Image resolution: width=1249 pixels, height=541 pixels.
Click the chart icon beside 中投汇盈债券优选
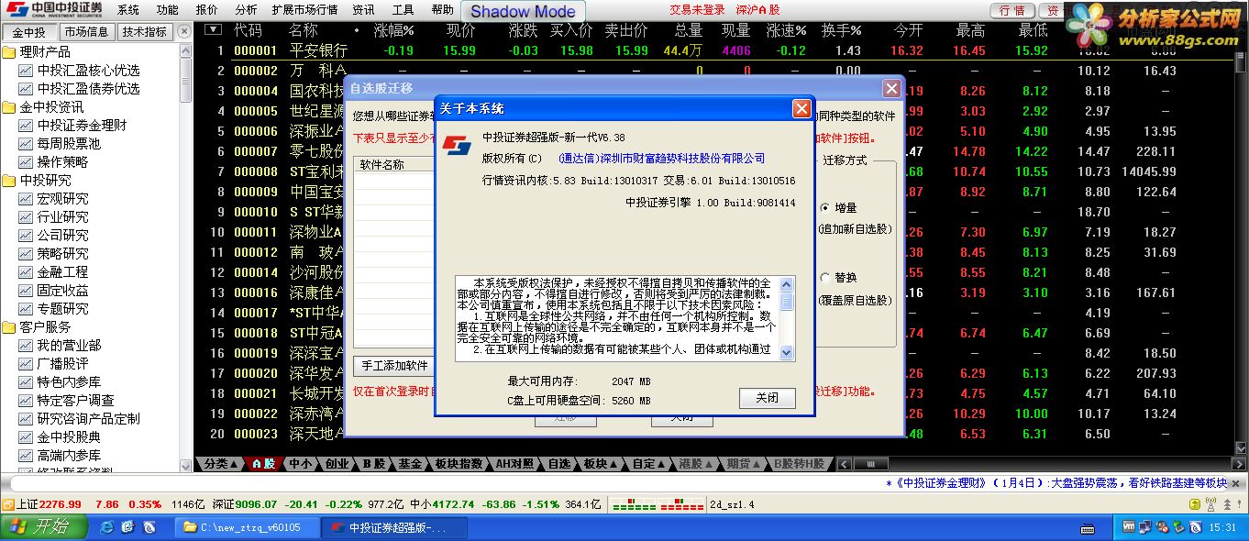tap(26, 89)
